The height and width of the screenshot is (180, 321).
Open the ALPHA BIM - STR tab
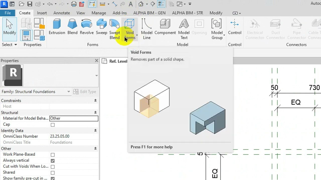pyautogui.click(x=187, y=13)
